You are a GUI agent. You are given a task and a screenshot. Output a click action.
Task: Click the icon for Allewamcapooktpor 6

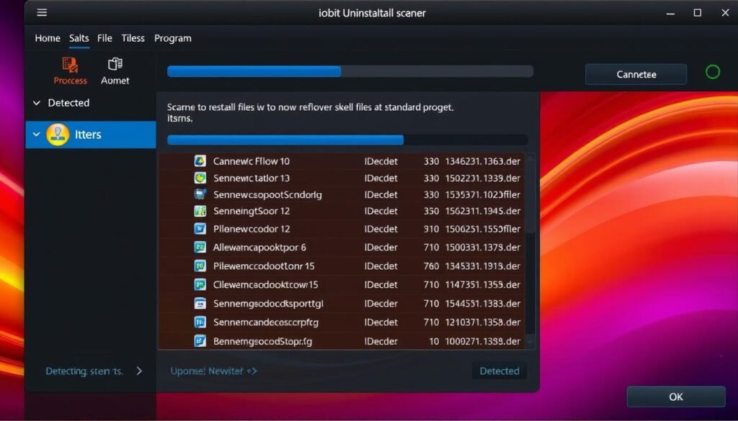(x=200, y=247)
